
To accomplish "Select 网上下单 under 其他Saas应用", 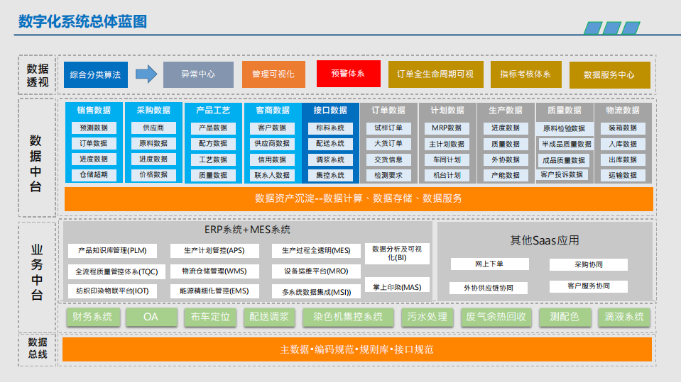I will (x=489, y=264).
